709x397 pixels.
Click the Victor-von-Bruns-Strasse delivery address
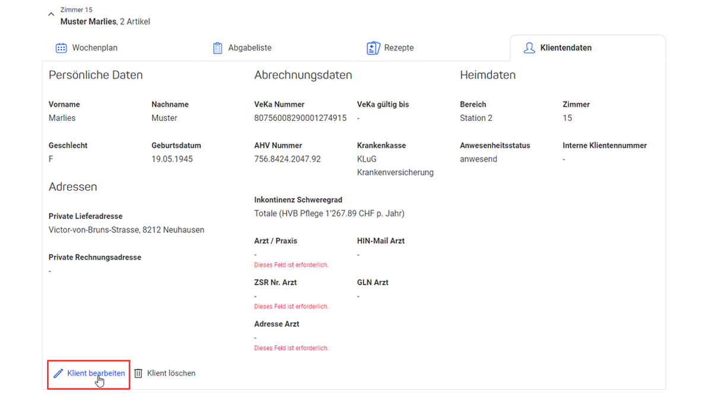[x=126, y=230]
